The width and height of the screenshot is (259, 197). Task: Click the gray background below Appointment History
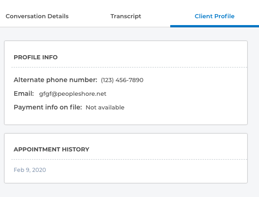[126, 190]
